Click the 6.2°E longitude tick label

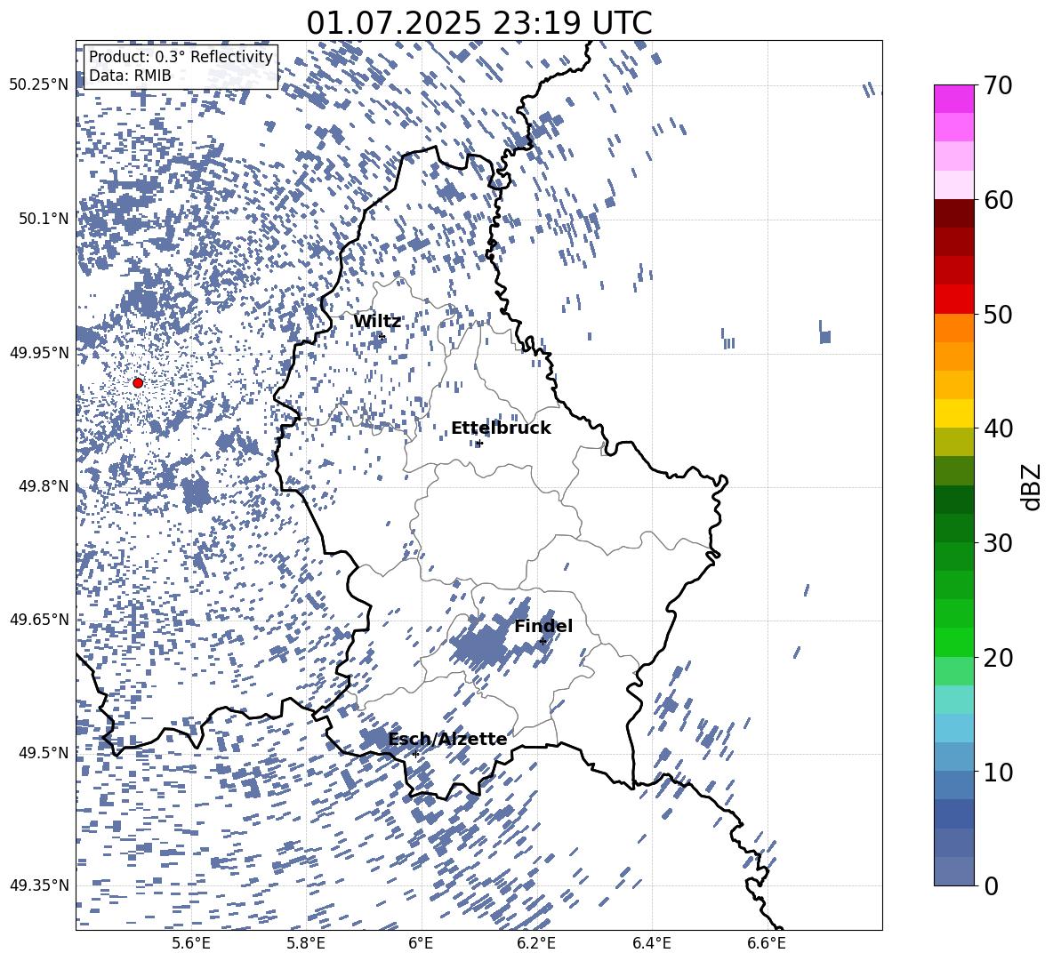[x=536, y=943]
